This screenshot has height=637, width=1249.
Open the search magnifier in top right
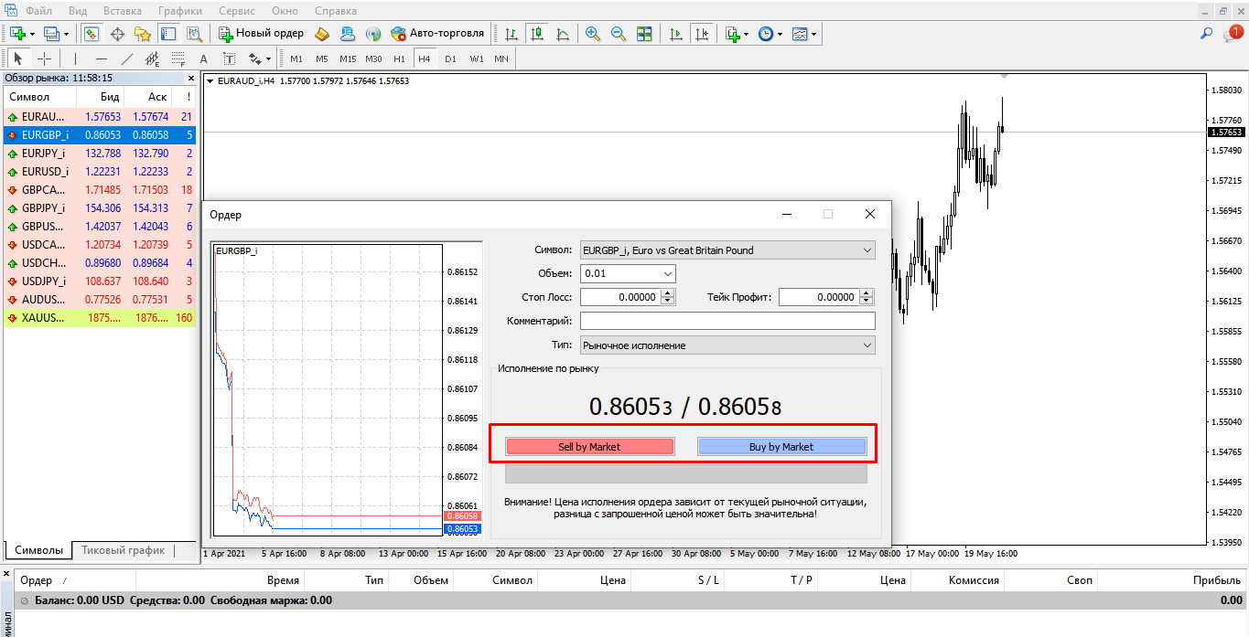tap(1206, 34)
